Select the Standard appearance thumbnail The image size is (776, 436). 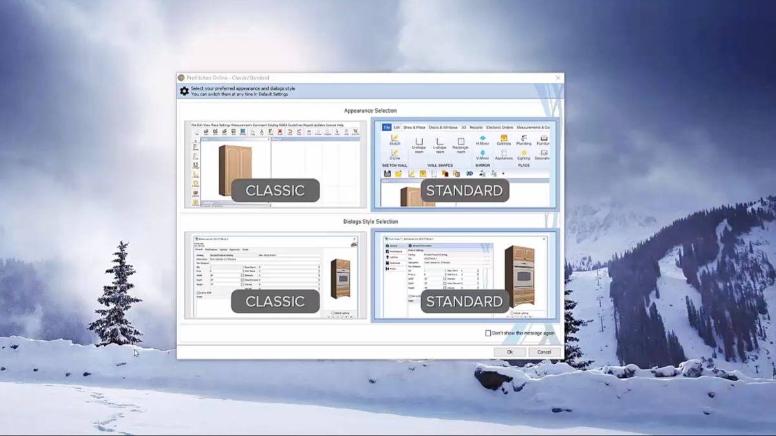[464, 164]
